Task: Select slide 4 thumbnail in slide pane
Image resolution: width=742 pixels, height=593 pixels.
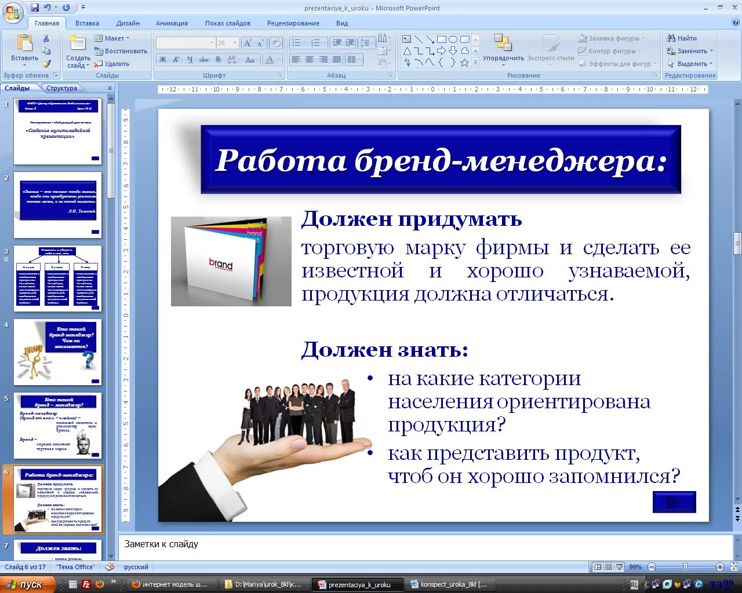Action: click(57, 352)
